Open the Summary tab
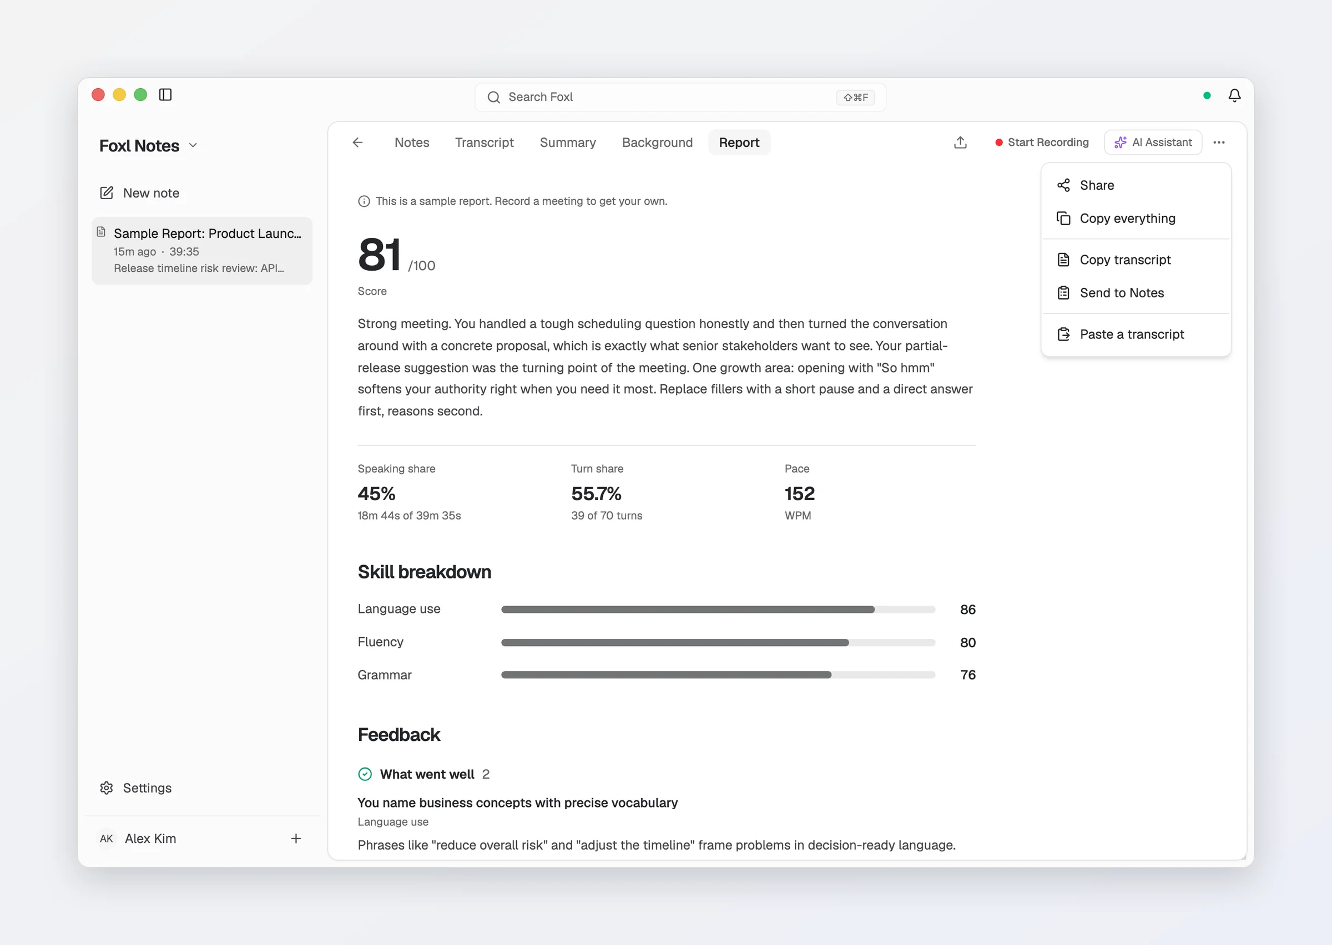Viewport: 1332px width, 945px height. click(568, 143)
